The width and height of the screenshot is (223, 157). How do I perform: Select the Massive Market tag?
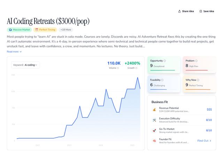(x=19, y=30)
